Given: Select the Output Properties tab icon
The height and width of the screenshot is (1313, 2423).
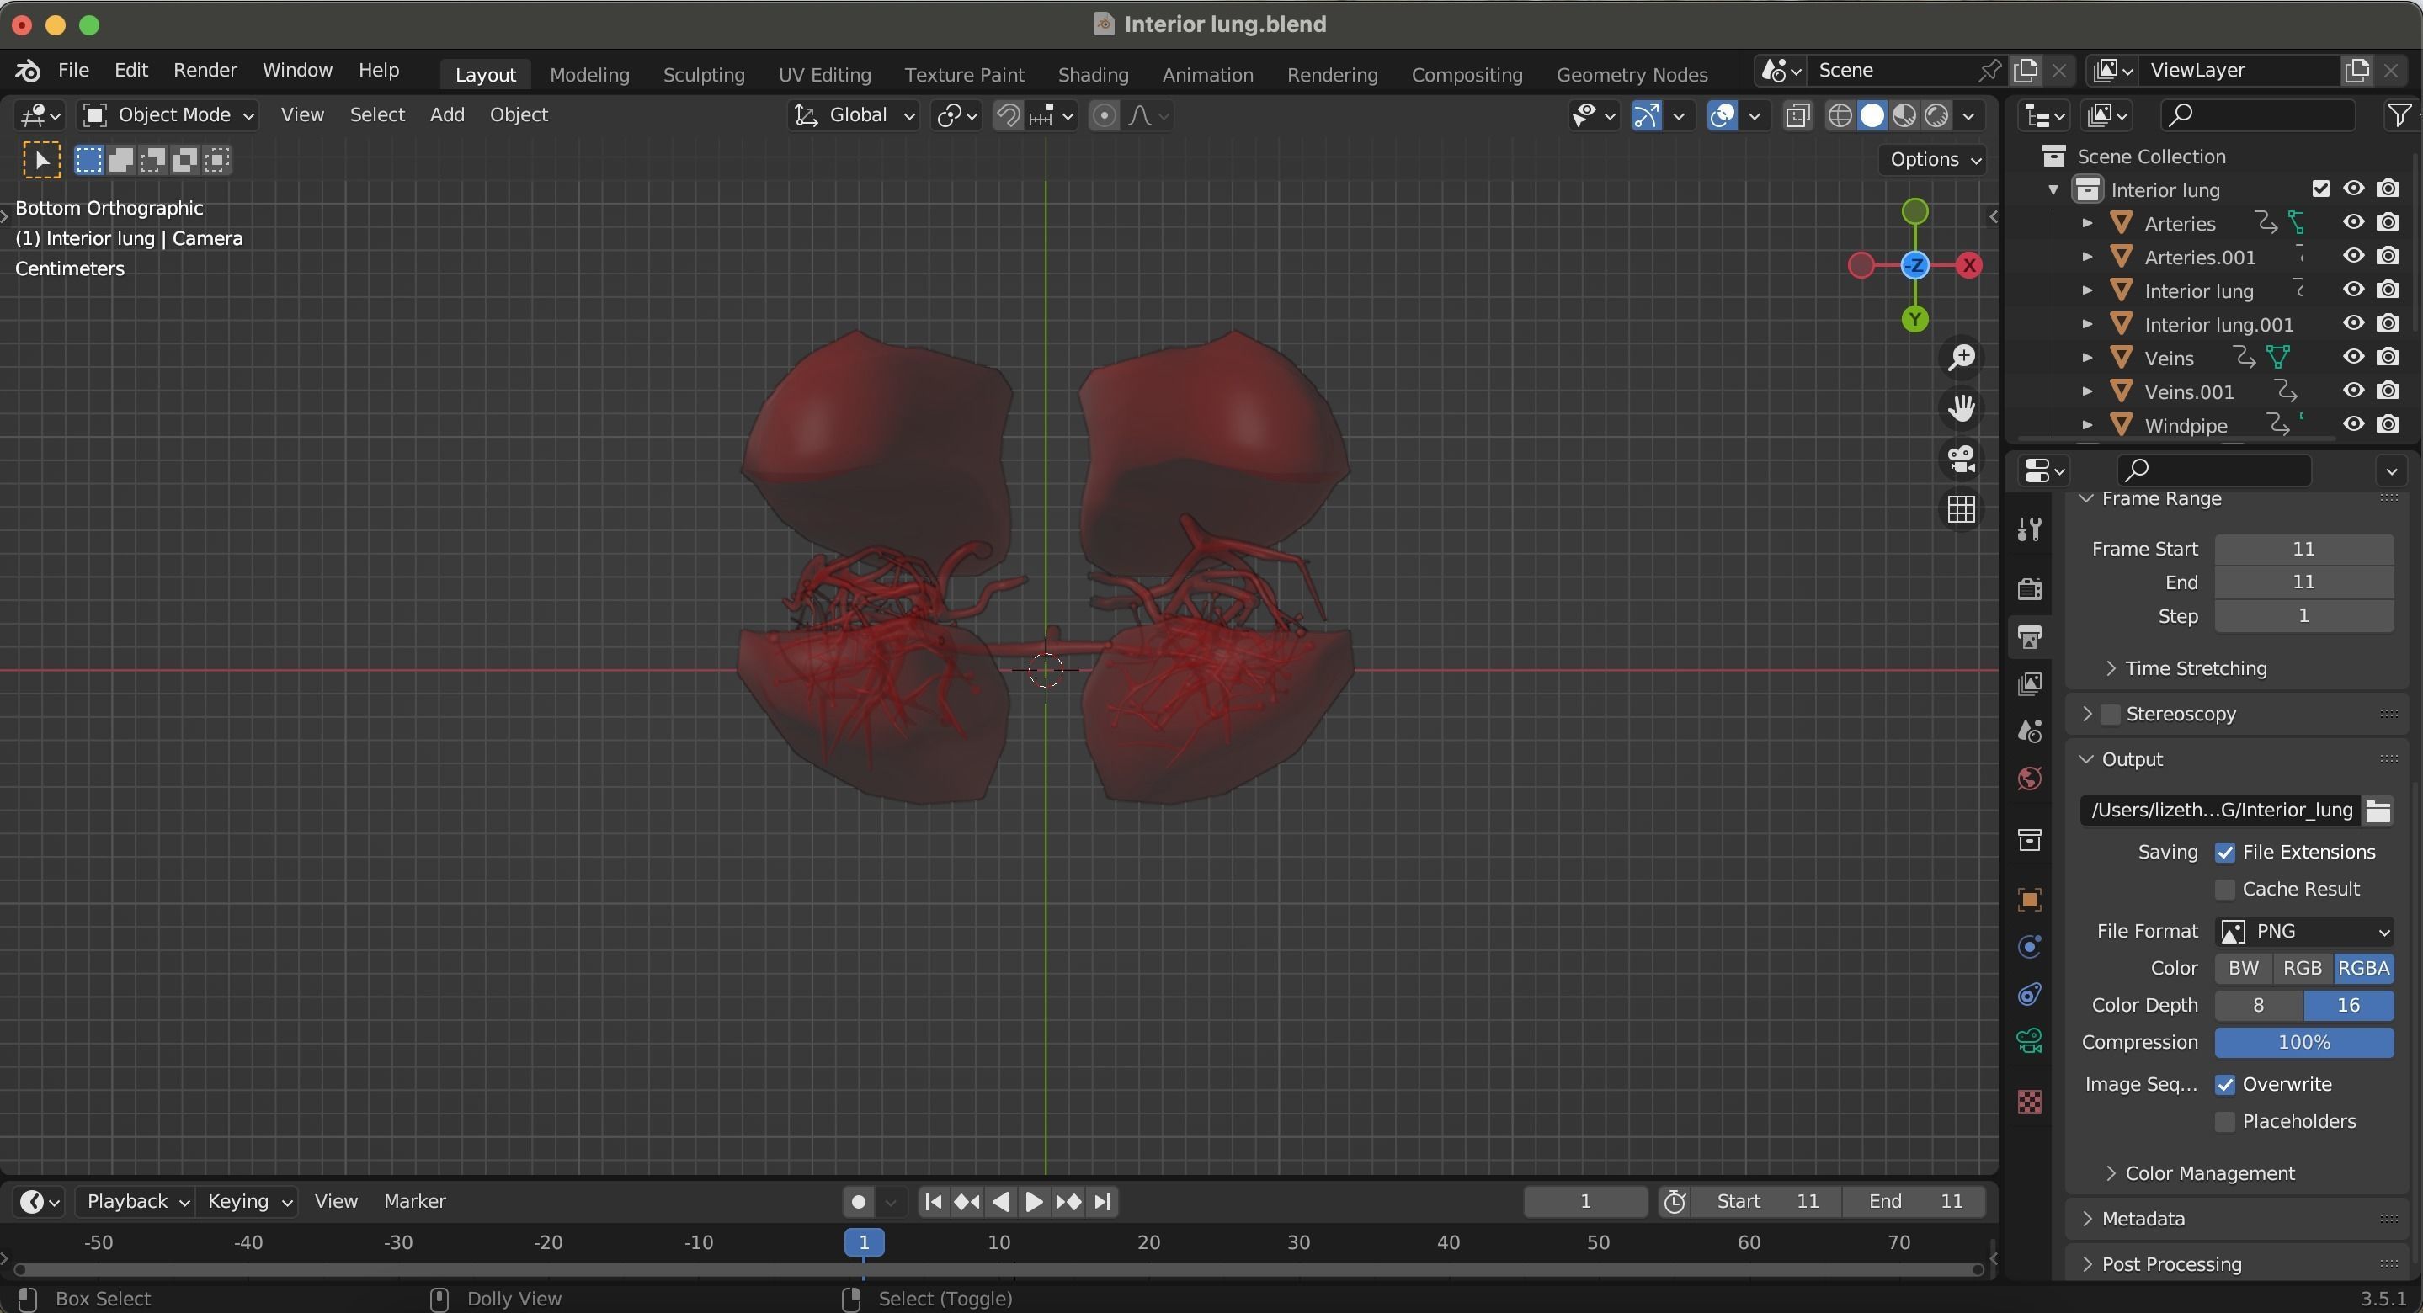Looking at the screenshot, I should tap(2029, 637).
